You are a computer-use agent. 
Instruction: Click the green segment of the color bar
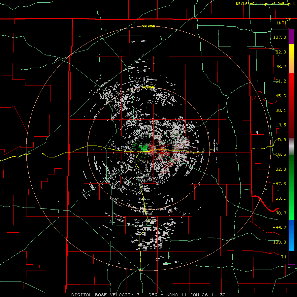[291, 187]
